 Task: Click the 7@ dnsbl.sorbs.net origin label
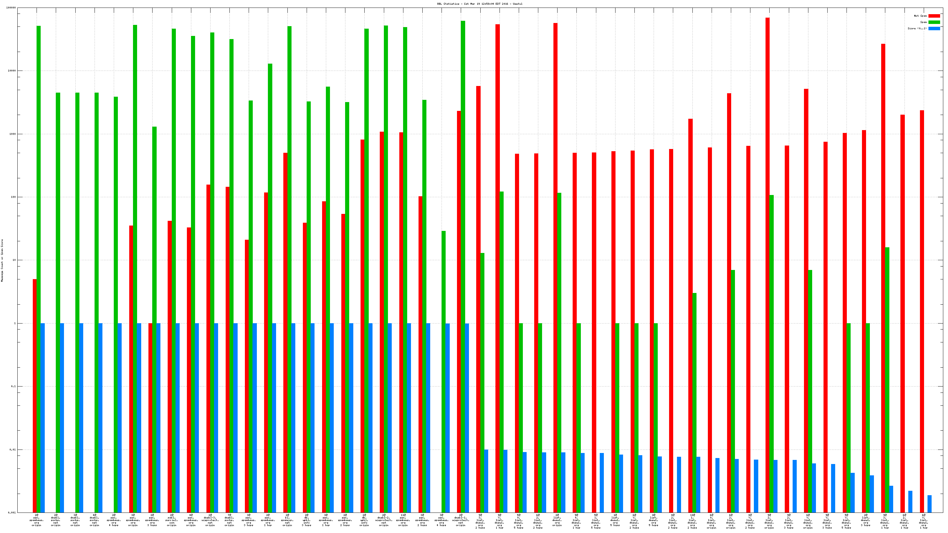[229, 520]
